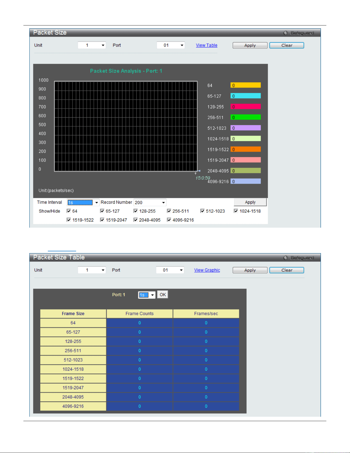Open the 1s interval dropdown beside OK
This screenshot has height=453, width=350.
click(x=147, y=295)
